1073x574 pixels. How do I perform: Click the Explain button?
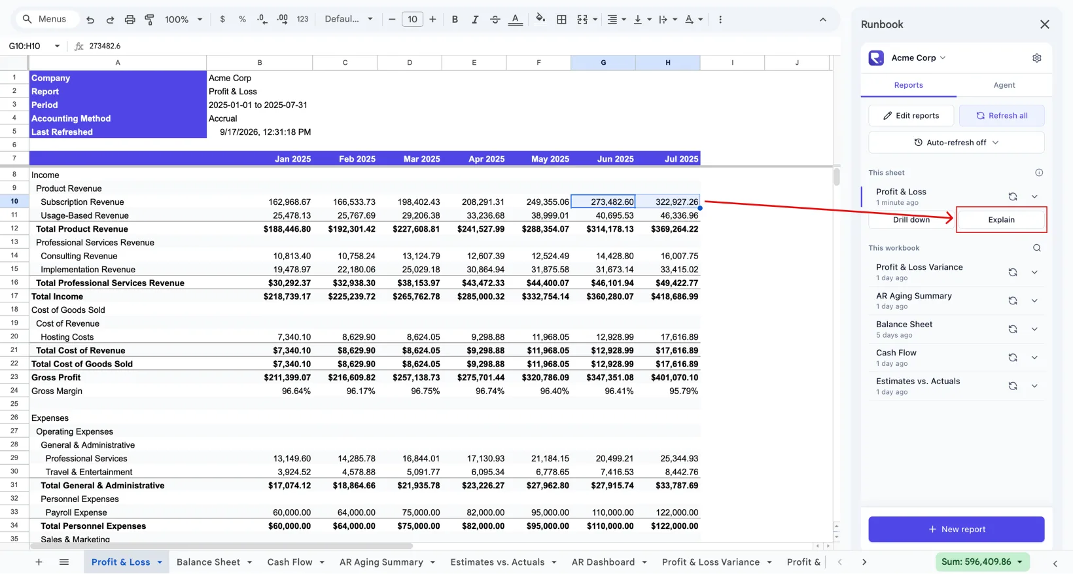(x=1001, y=220)
